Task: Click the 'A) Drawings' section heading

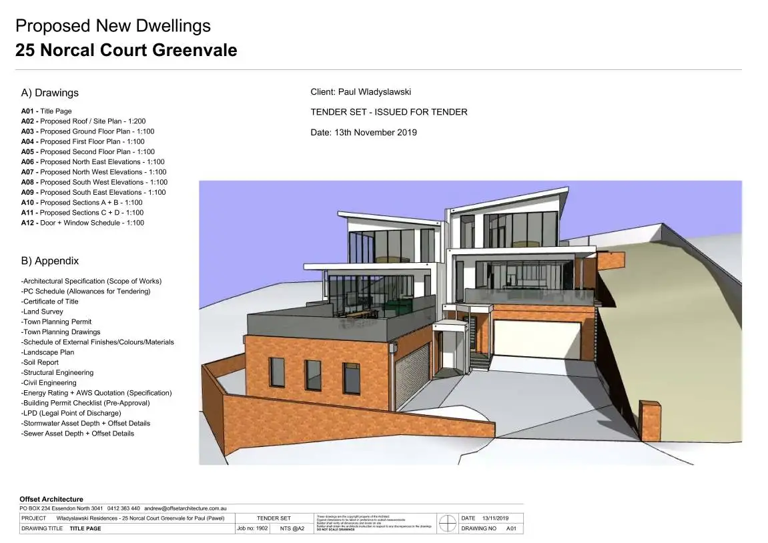Action: (50, 93)
